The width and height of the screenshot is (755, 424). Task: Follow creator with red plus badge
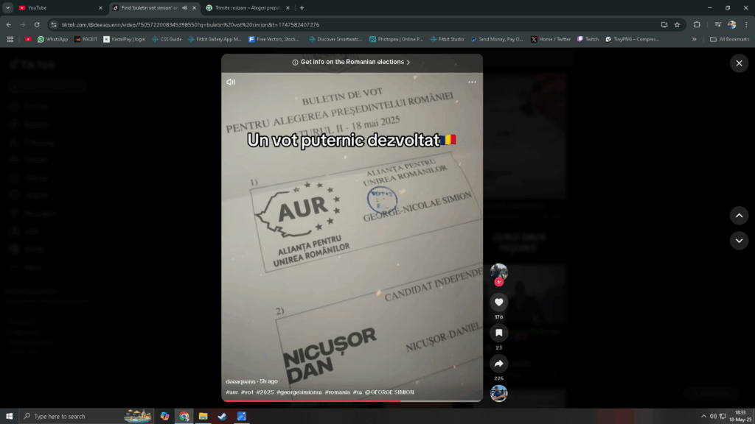pyautogui.click(x=499, y=282)
